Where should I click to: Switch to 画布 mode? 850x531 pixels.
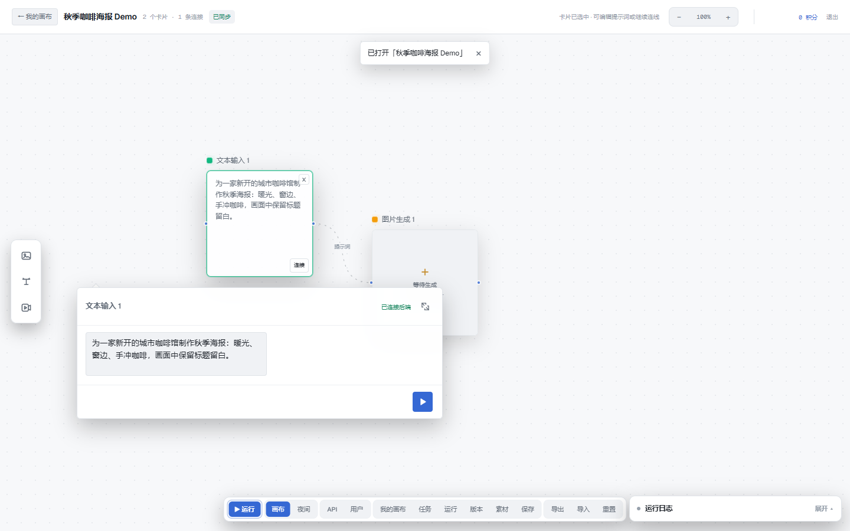[x=278, y=509]
